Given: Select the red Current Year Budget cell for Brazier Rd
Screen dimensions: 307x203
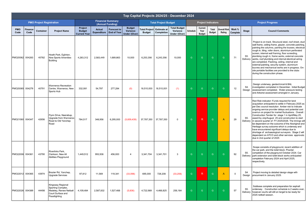Looking at the screenshot, I should (202, 174).
